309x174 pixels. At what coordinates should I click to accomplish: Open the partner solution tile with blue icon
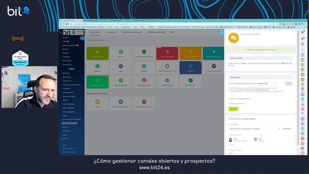121,103
